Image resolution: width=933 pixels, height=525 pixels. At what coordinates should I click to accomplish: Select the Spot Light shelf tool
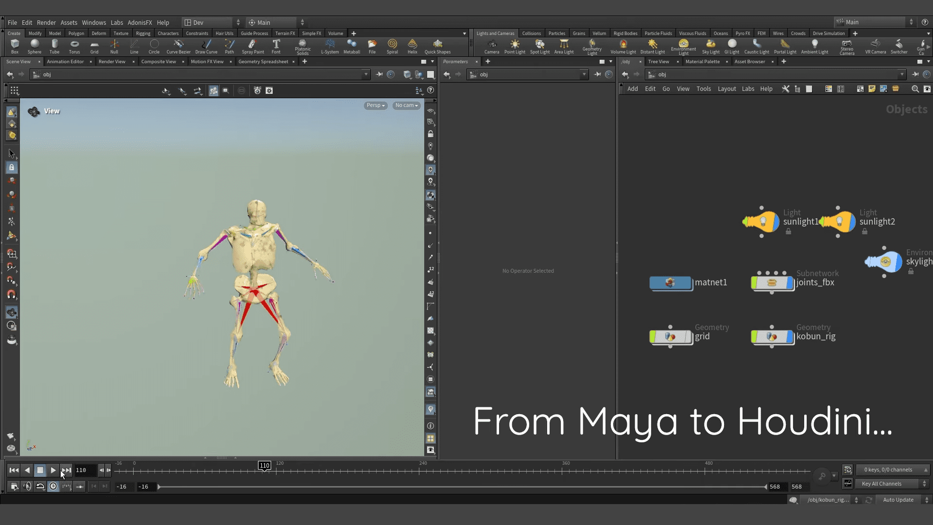pyautogui.click(x=539, y=46)
